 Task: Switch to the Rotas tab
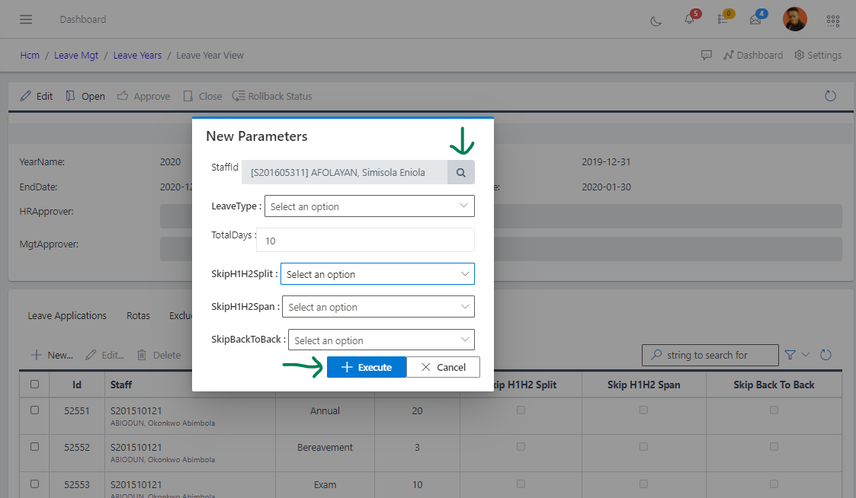coord(138,315)
